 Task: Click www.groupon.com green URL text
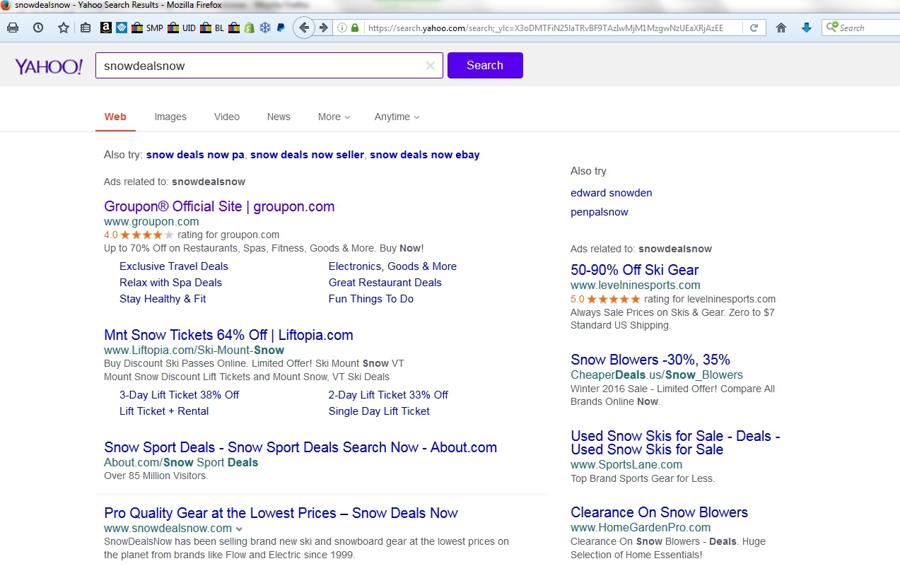pyautogui.click(x=151, y=222)
